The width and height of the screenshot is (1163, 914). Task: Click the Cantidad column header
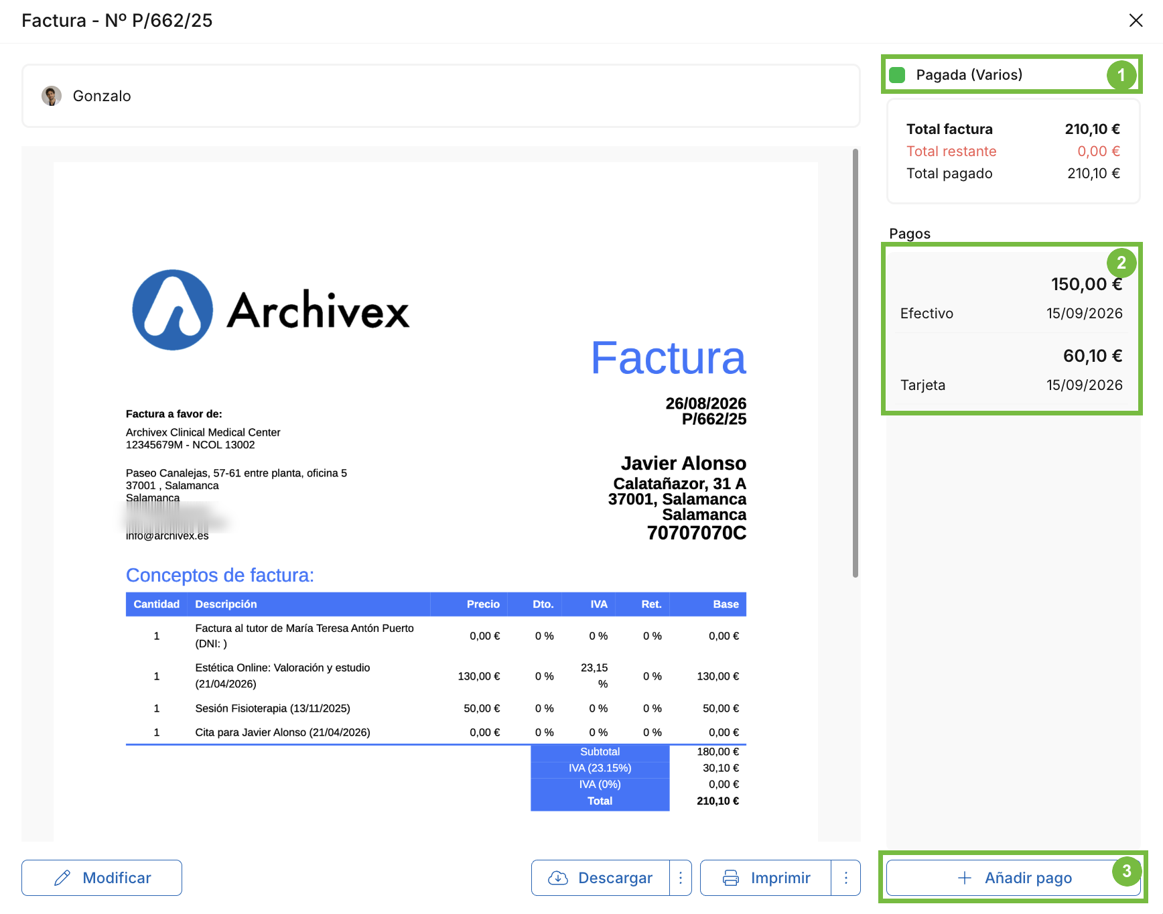[x=156, y=604]
